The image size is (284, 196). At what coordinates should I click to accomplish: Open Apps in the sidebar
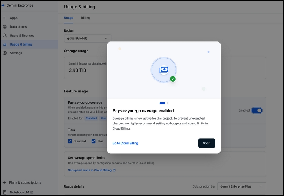tap(29, 18)
